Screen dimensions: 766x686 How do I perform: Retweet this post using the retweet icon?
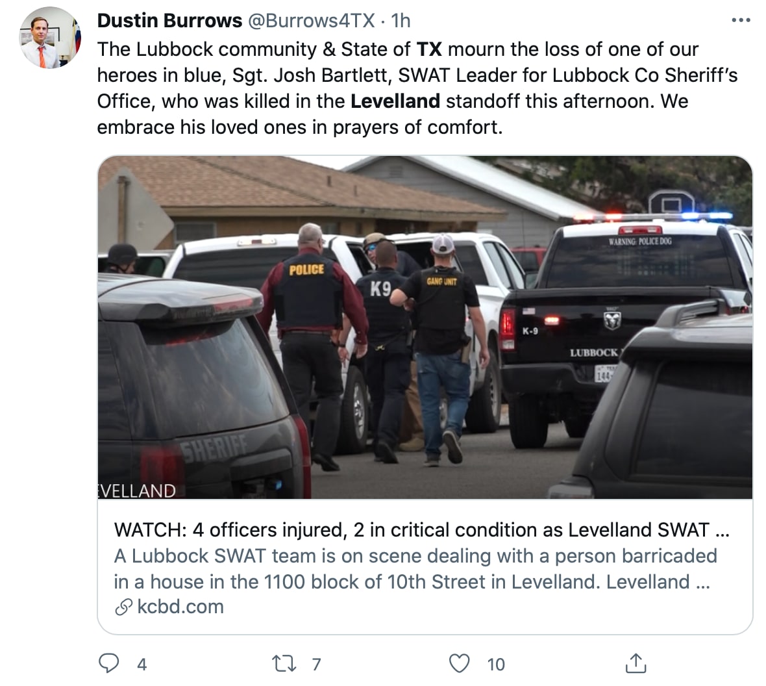pyautogui.click(x=283, y=663)
